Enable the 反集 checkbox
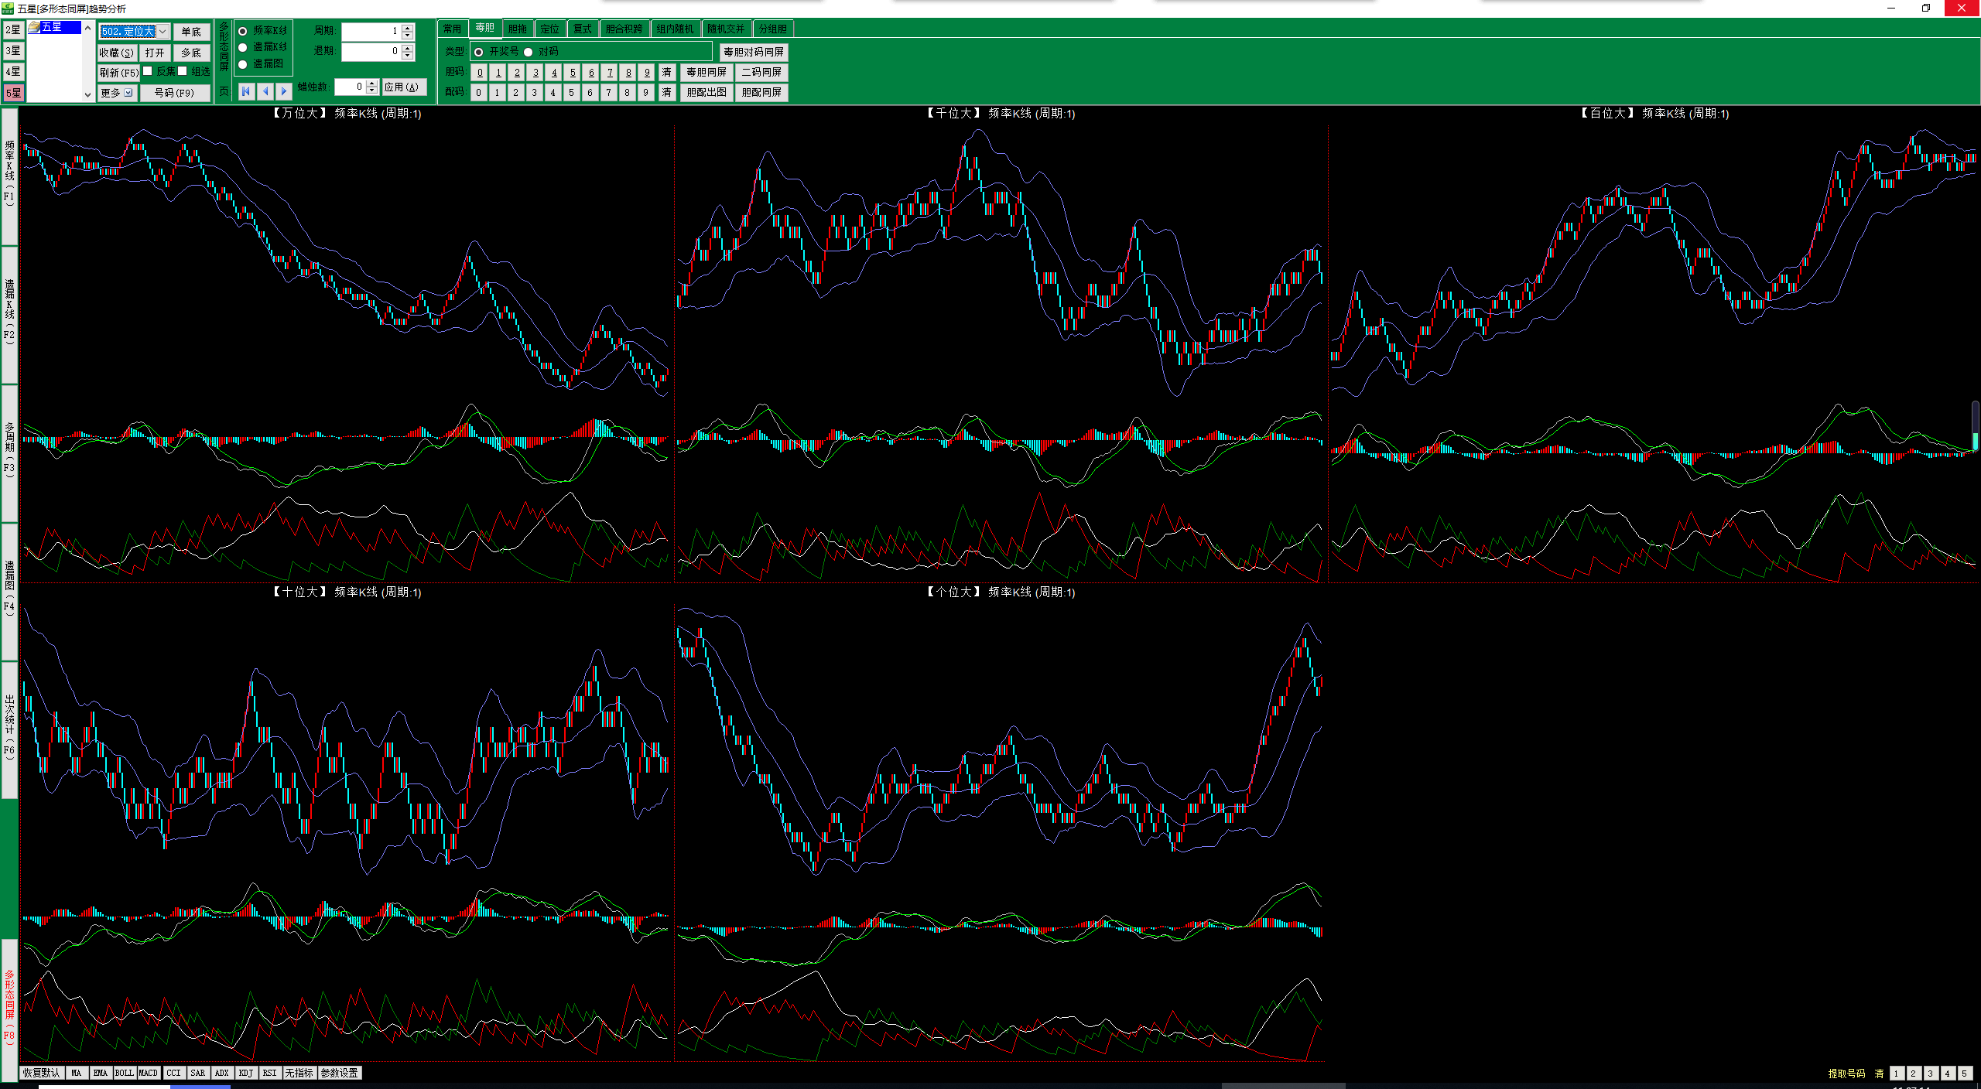This screenshot has width=1981, height=1089. click(148, 71)
